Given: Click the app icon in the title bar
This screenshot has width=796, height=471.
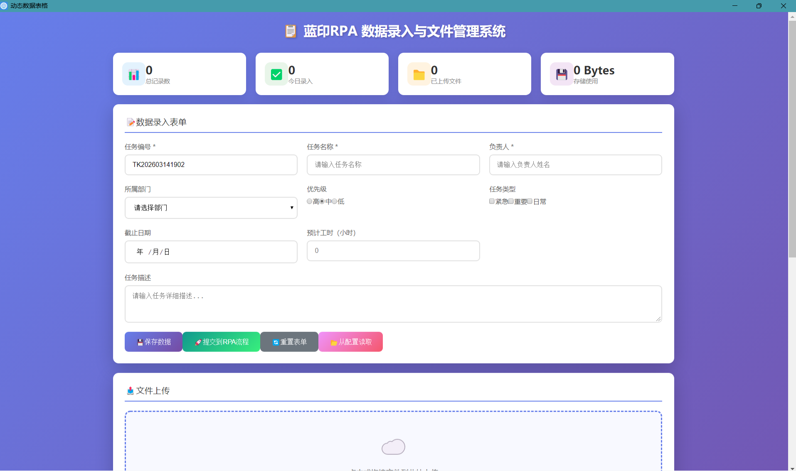Looking at the screenshot, I should 4,6.
